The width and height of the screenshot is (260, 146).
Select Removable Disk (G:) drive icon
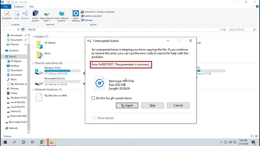pos(39,83)
